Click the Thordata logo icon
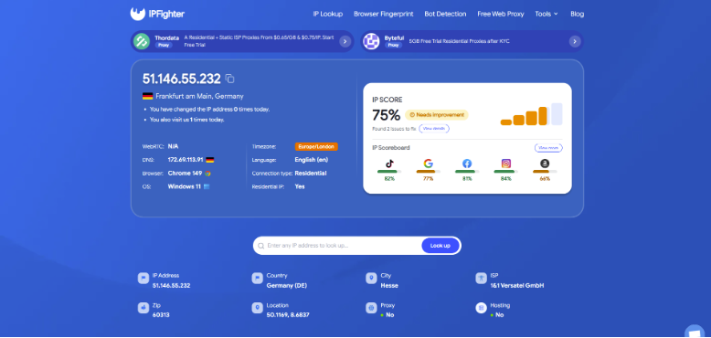Viewport: 711px width, 338px height. click(142, 41)
